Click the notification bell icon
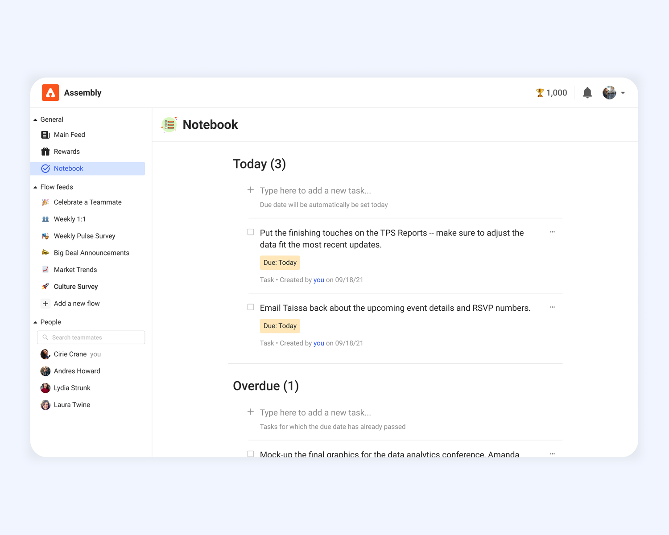Screen dimensions: 669x535 pos(587,92)
